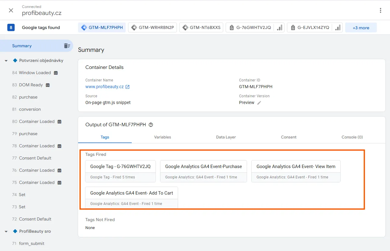390x251 pixels.
Task: Switch to the Data Layer tab
Action: click(226, 137)
